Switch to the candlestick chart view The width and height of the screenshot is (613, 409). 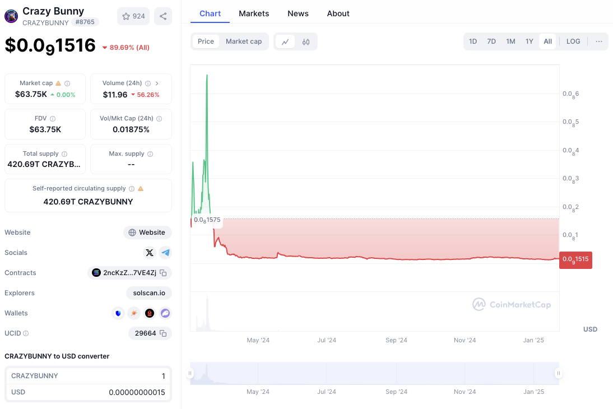306,41
